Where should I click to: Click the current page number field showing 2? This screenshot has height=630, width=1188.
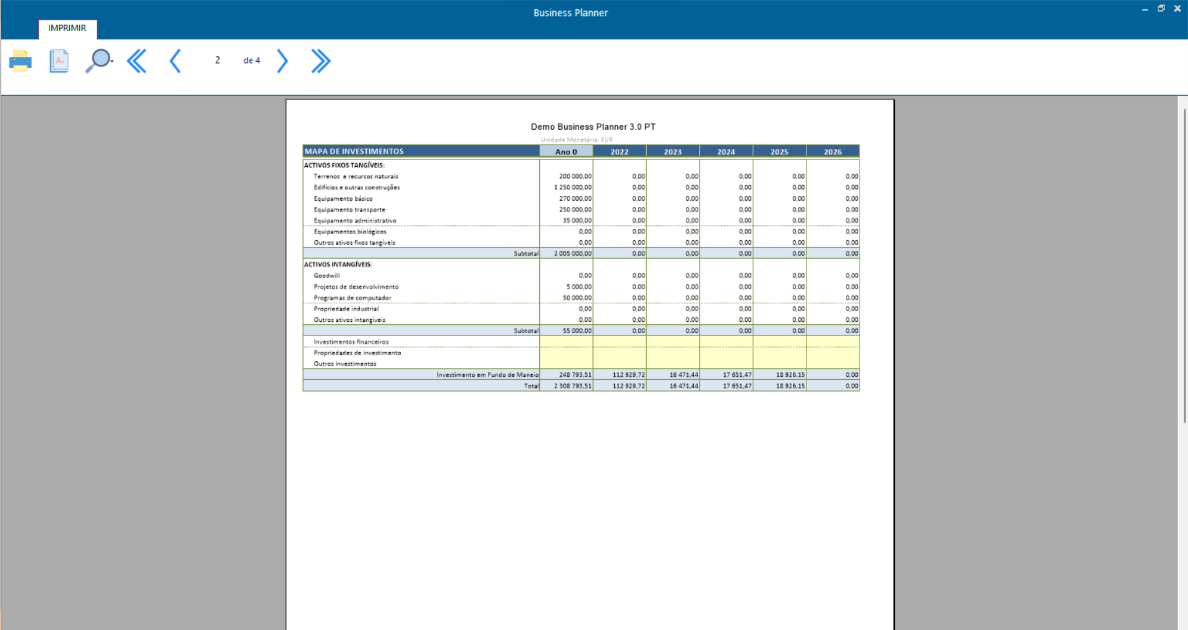[217, 60]
